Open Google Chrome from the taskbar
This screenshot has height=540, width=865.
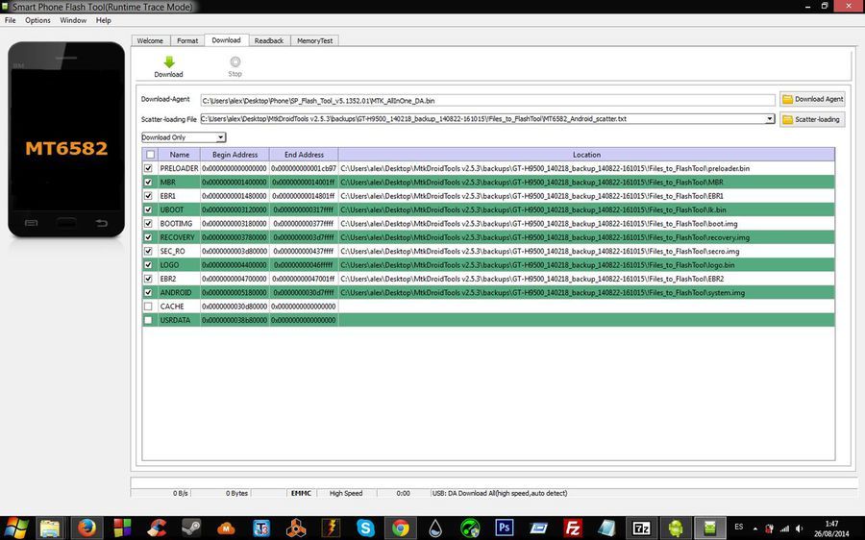401,528
